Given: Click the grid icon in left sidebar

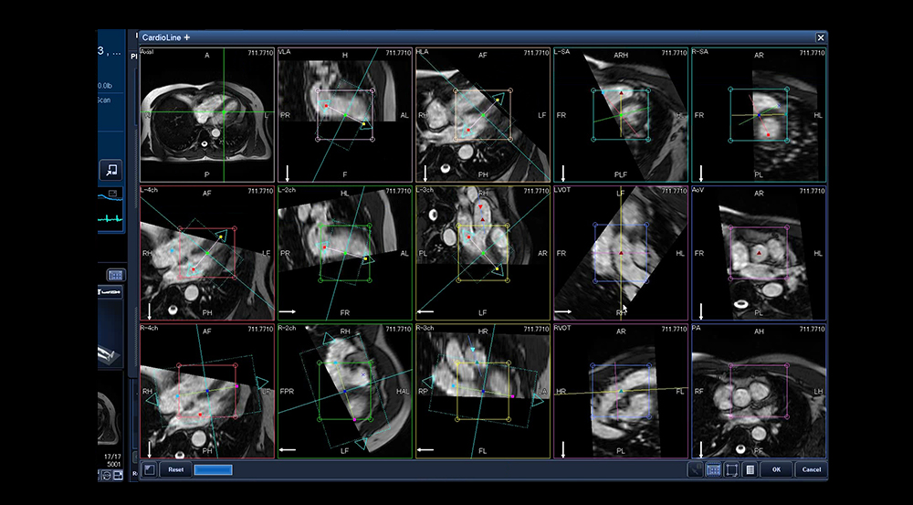Looking at the screenshot, I should click(x=115, y=274).
